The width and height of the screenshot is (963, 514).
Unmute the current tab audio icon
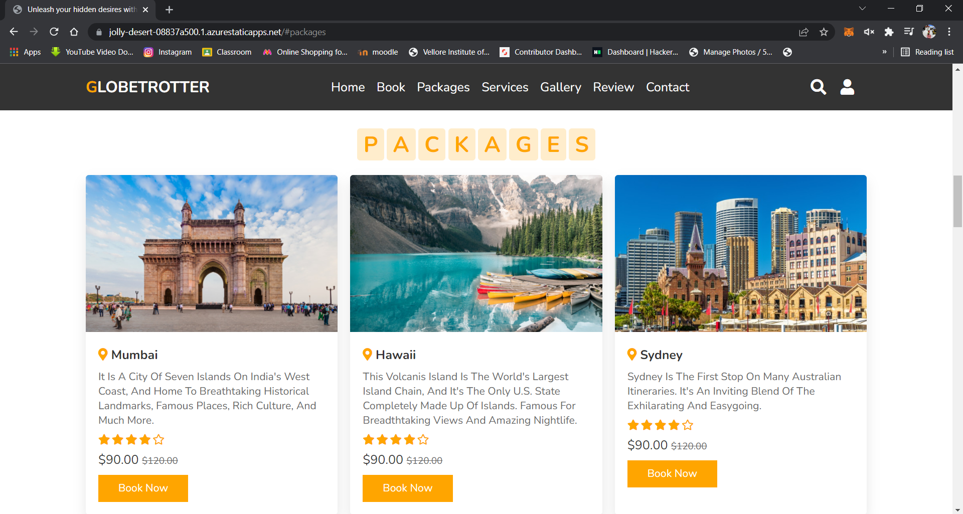[x=869, y=32]
